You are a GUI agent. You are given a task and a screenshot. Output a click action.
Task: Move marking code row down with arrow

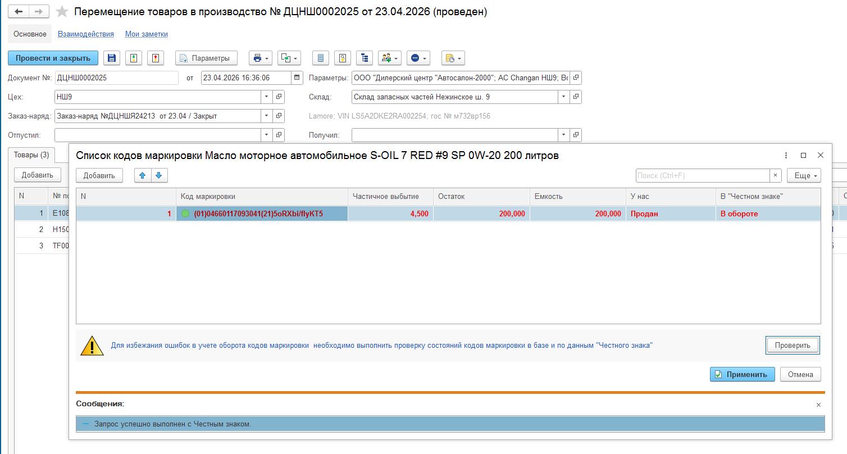pos(159,175)
